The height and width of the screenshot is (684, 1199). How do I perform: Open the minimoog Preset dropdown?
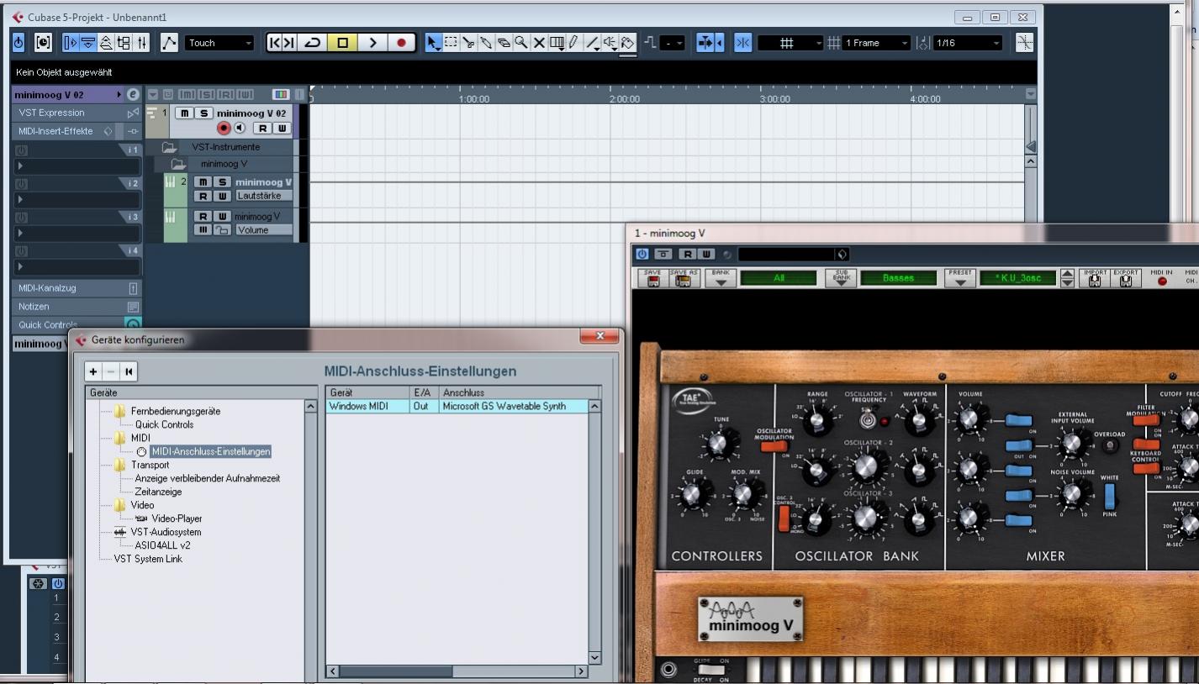tap(960, 278)
